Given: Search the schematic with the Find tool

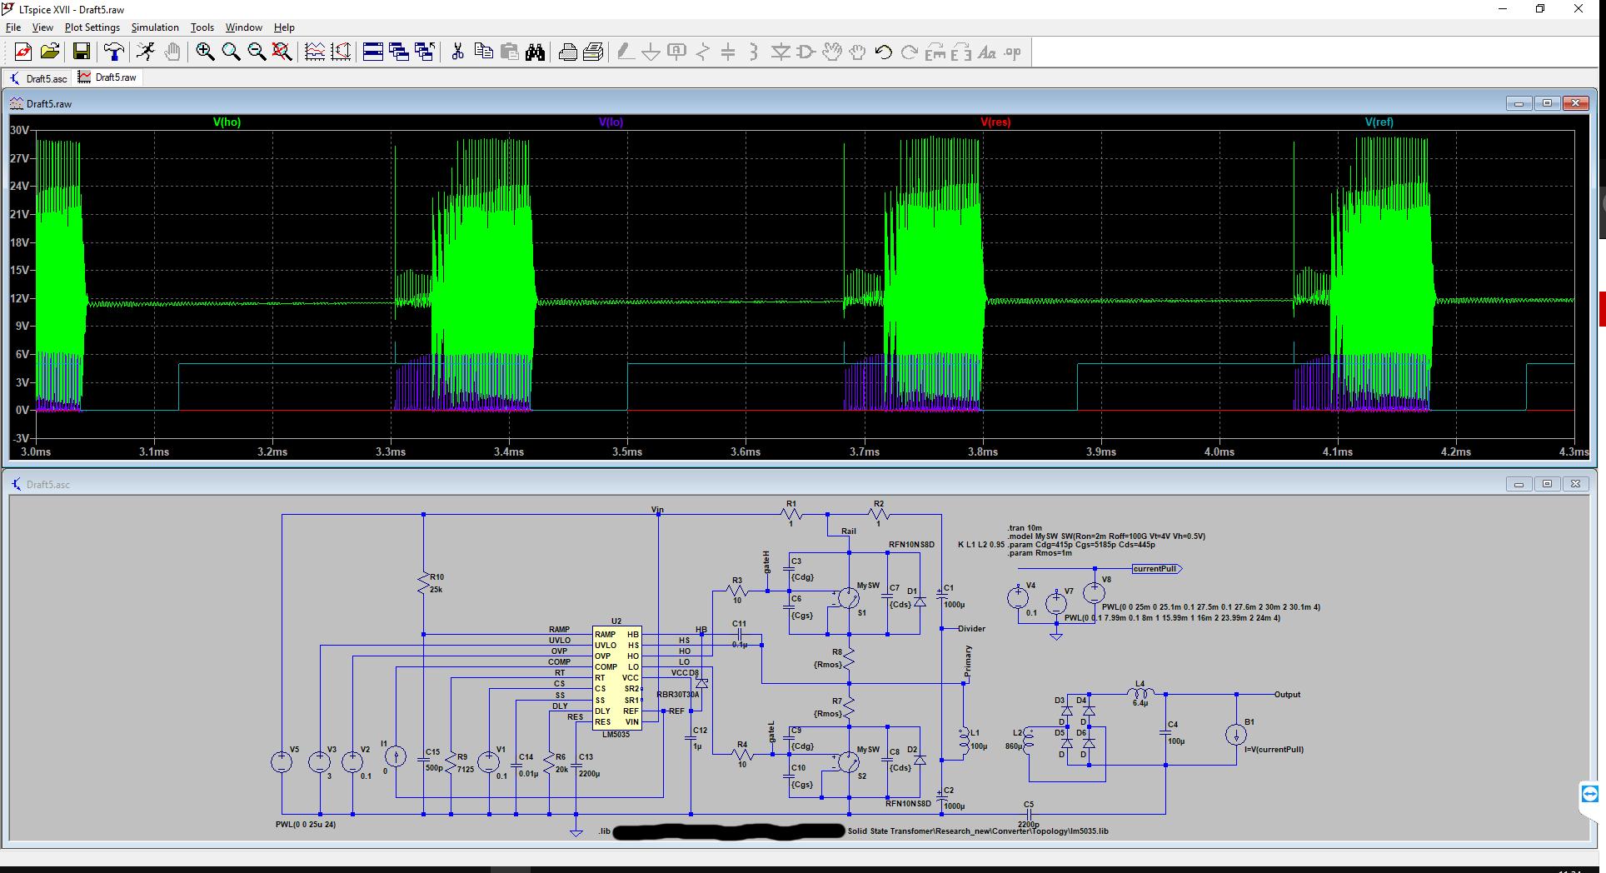Looking at the screenshot, I should pyautogui.click(x=536, y=52).
